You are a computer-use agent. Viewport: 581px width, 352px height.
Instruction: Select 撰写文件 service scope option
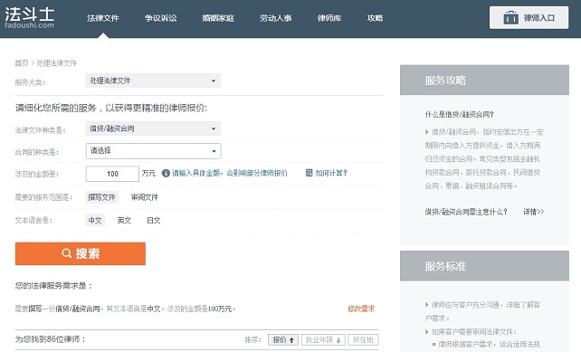pos(102,197)
